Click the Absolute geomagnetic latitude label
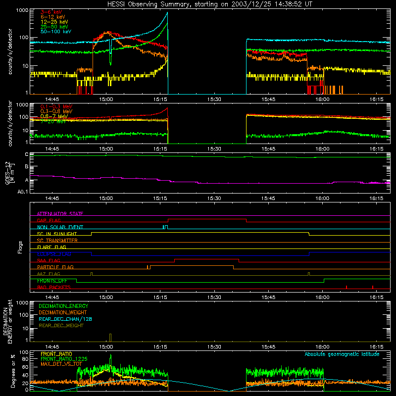 pos(342,354)
